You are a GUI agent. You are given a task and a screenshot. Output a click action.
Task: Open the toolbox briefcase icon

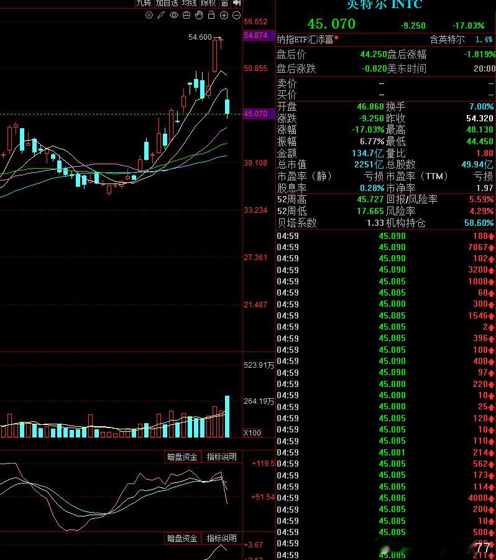186,15
